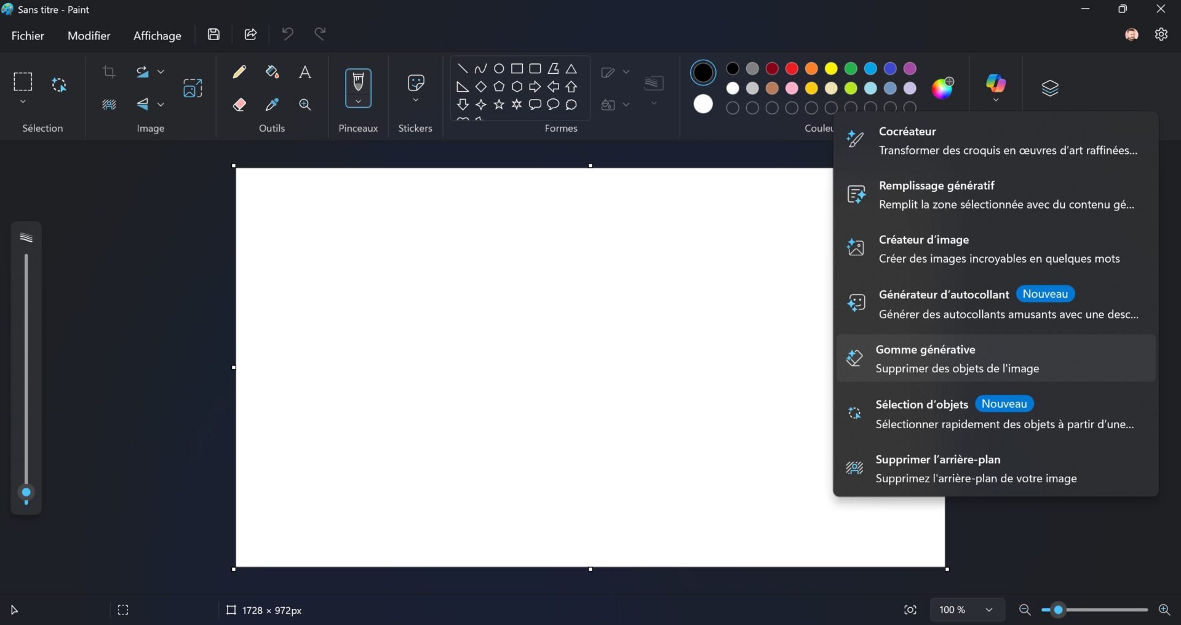Choose the oval shape
The image size is (1181, 625).
(499, 69)
